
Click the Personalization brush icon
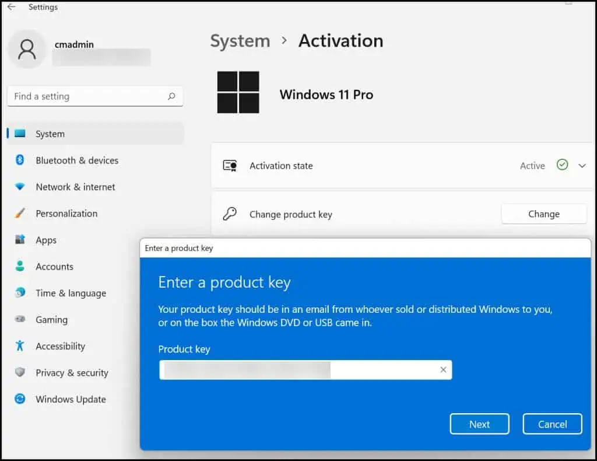click(20, 213)
